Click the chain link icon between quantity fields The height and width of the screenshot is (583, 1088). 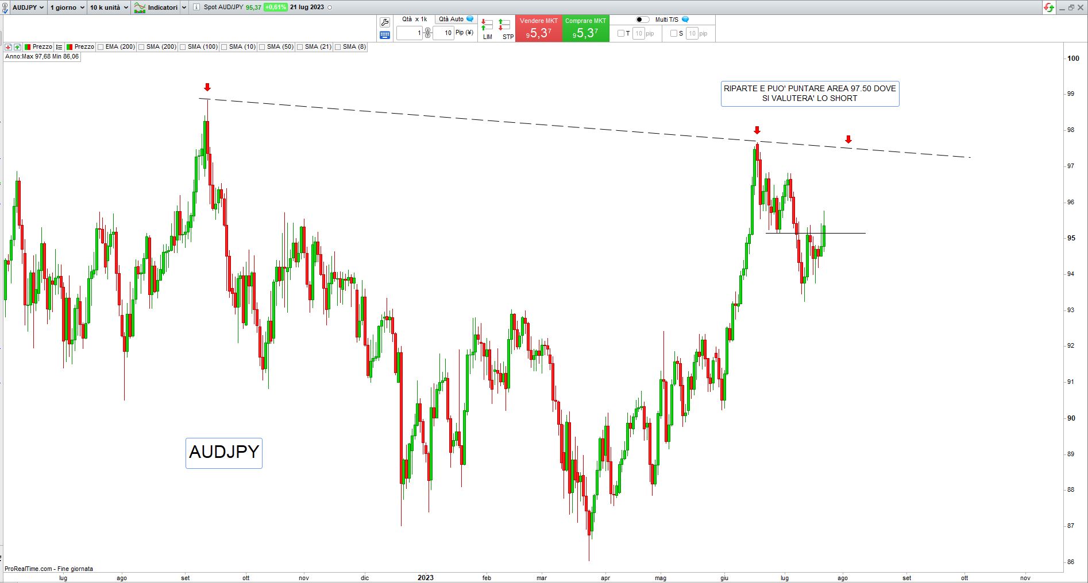coord(427,33)
